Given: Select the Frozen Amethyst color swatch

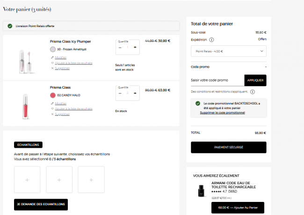Looking at the screenshot, I should 53,49.
